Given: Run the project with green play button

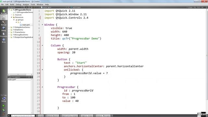Looking at the screenshot, I should tap(4, 106).
